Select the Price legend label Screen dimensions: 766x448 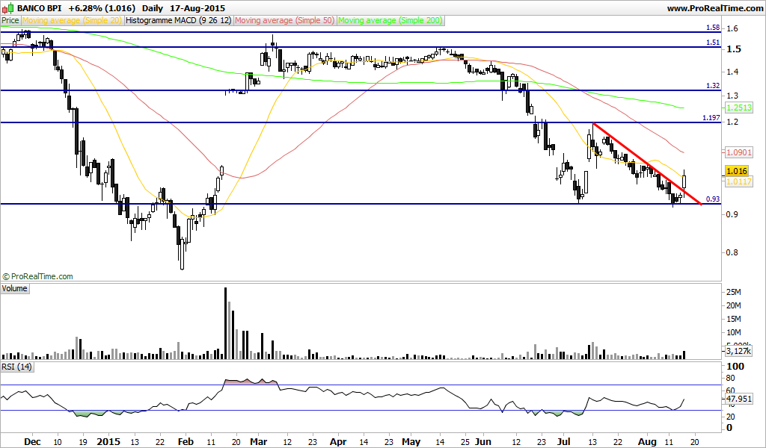(x=10, y=20)
